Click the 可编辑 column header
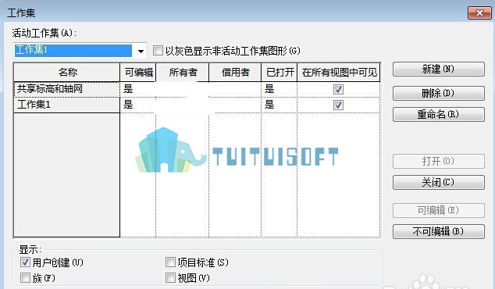The height and width of the screenshot is (289, 495). (138, 73)
